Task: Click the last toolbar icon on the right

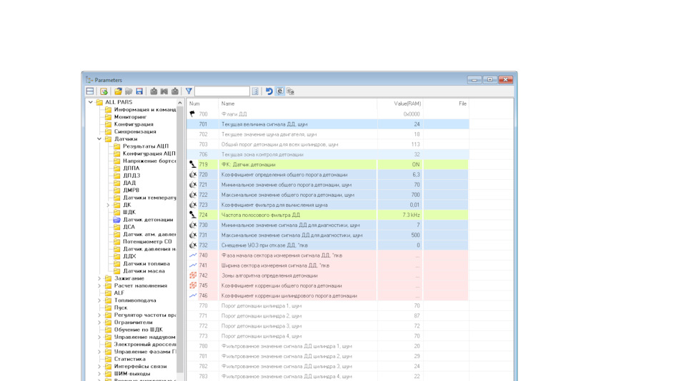Action: [x=290, y=91]
